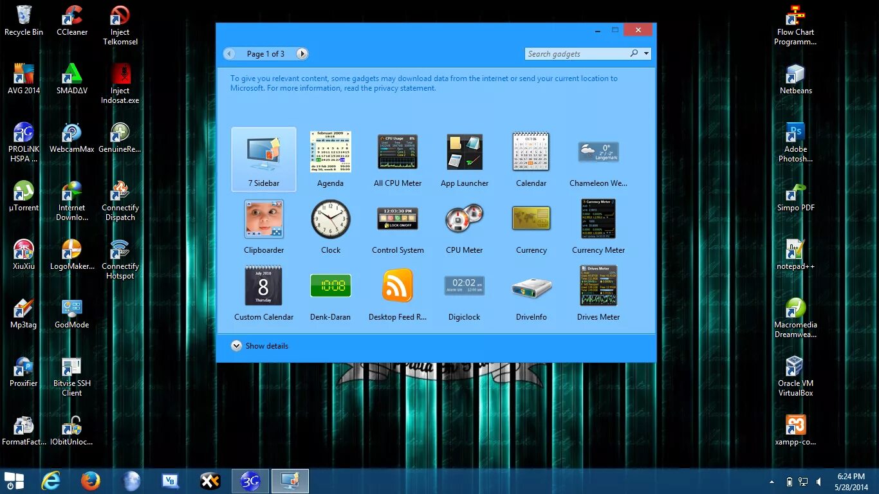Open the Desktop Feed Reader gadget
The image size is (879, 494).
tap(397, 286)
